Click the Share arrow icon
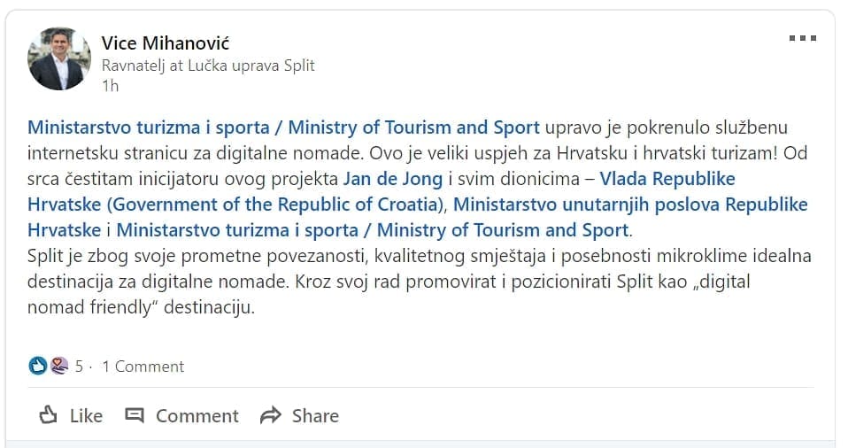 [271, 415]
